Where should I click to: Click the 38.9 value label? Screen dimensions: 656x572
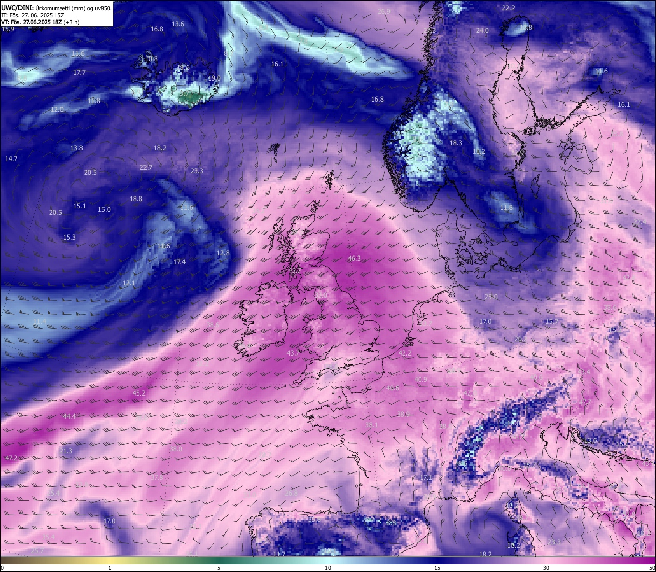point(403,415)
